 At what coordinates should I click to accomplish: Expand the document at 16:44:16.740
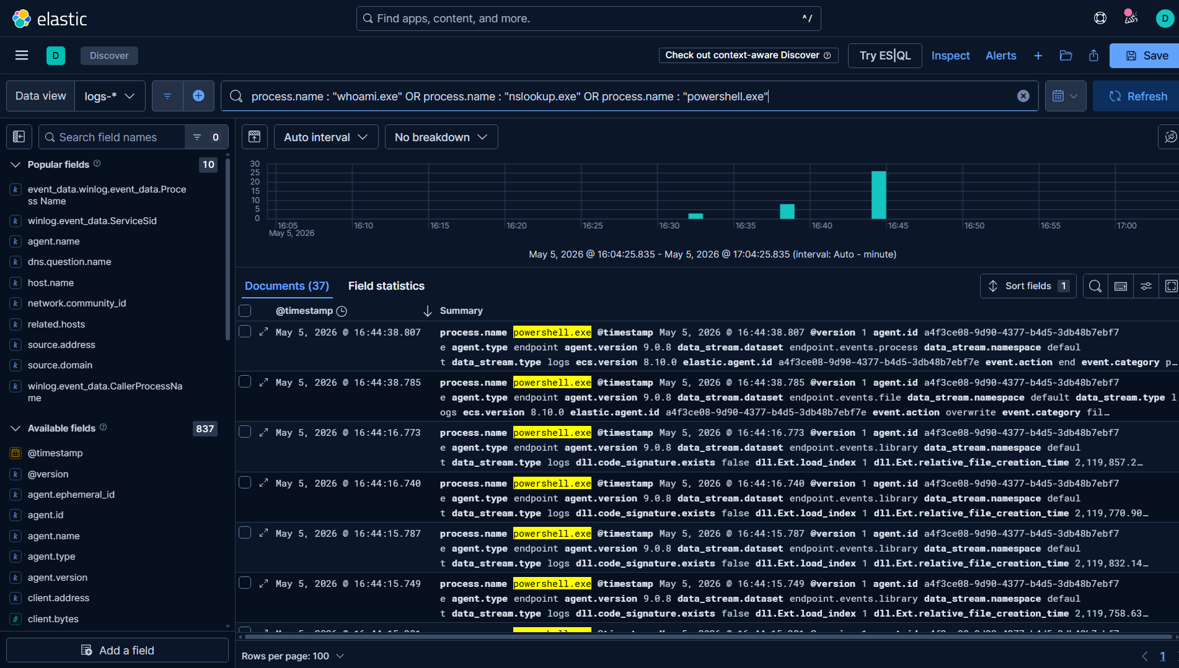[x=263, y=483]
